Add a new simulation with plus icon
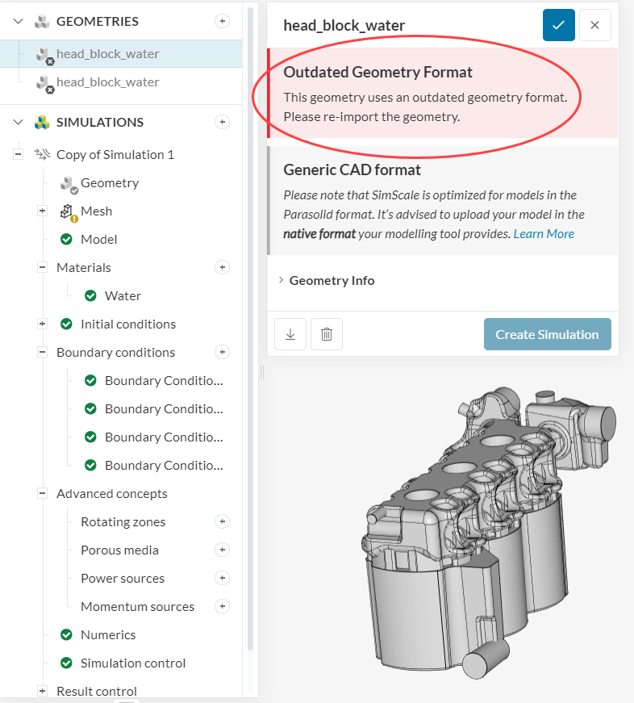This screenshot has width=634, height=703. pos(223,122)
